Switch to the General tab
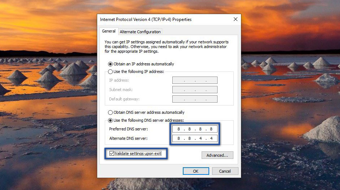Viewport: 340px width, 190px height. [108, 31]
